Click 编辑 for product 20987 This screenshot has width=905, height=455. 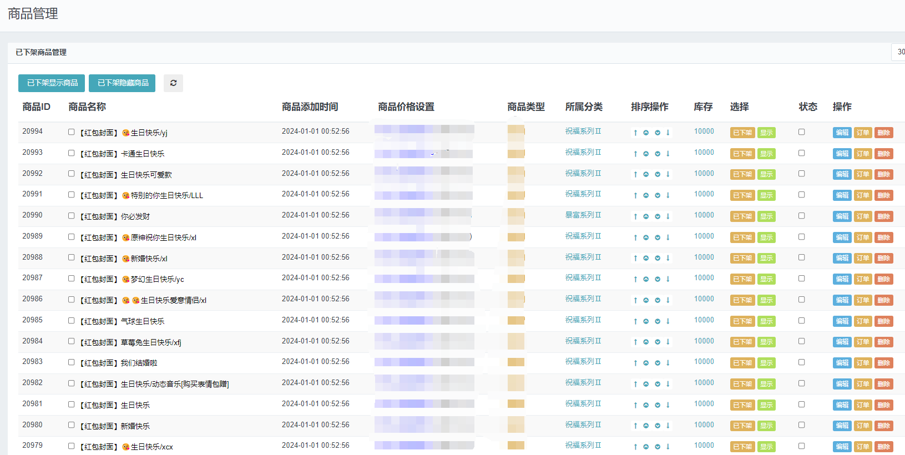pyautogui.click(x=842, y=279)
